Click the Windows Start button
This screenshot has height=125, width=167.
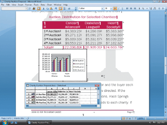(x=5, y=122)
